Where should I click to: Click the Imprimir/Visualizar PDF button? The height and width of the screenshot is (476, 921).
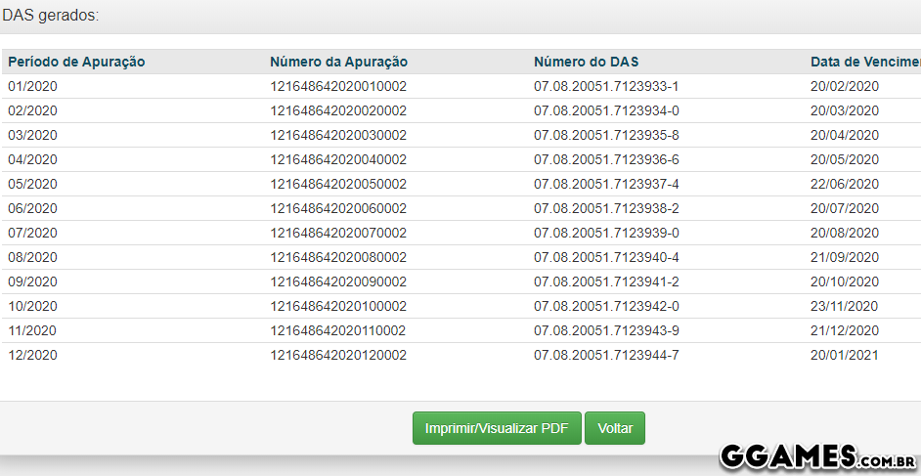(497, 428)
